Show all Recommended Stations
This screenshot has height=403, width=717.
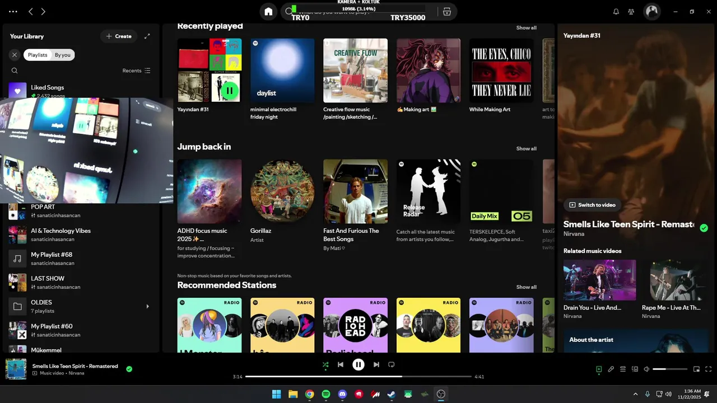coord(527,287)
